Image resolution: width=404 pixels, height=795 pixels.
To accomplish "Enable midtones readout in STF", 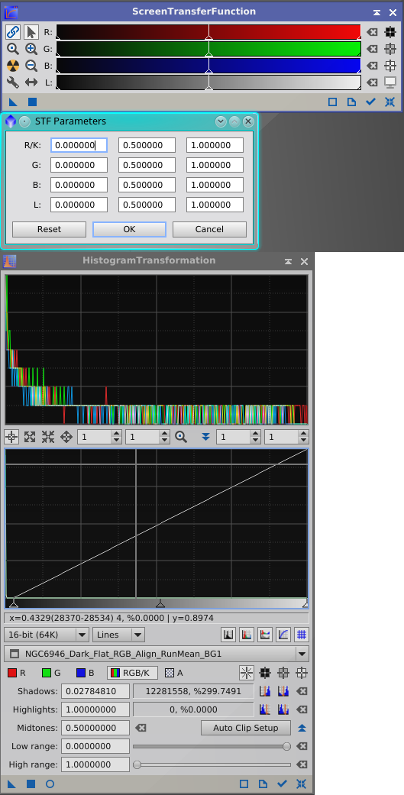I will [x=389, y=49].
